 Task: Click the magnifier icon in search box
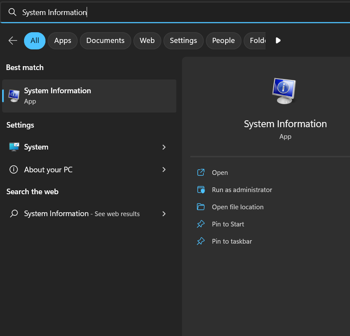click(12, 12)
